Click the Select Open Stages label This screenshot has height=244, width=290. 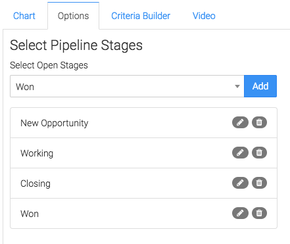point(49,65)
